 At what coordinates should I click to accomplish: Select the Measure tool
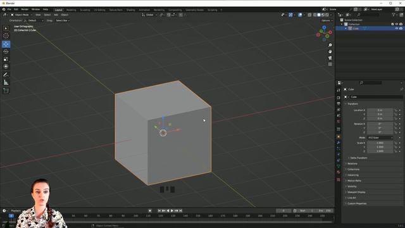[x=6, y=82]
